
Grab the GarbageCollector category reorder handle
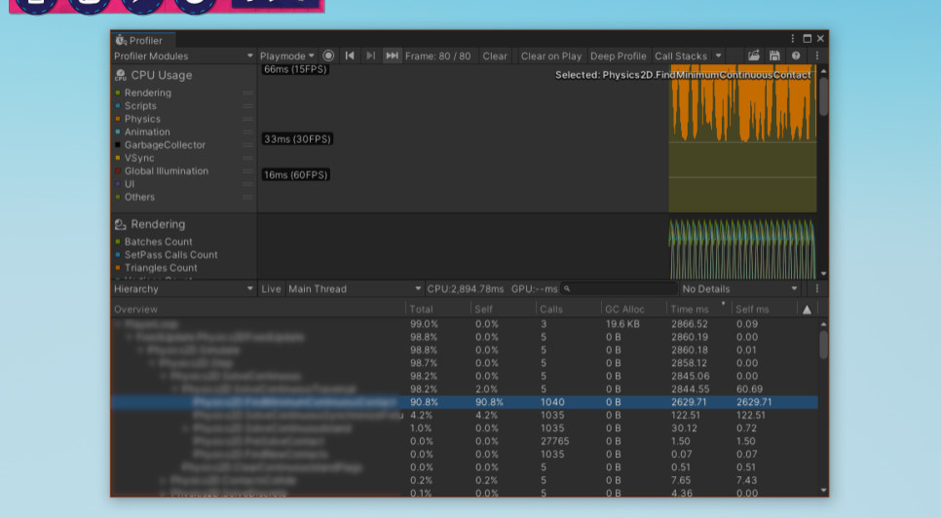click(x=247, y=145)
